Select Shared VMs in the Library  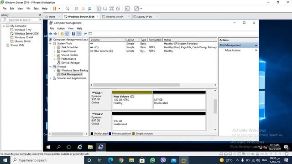17,45
